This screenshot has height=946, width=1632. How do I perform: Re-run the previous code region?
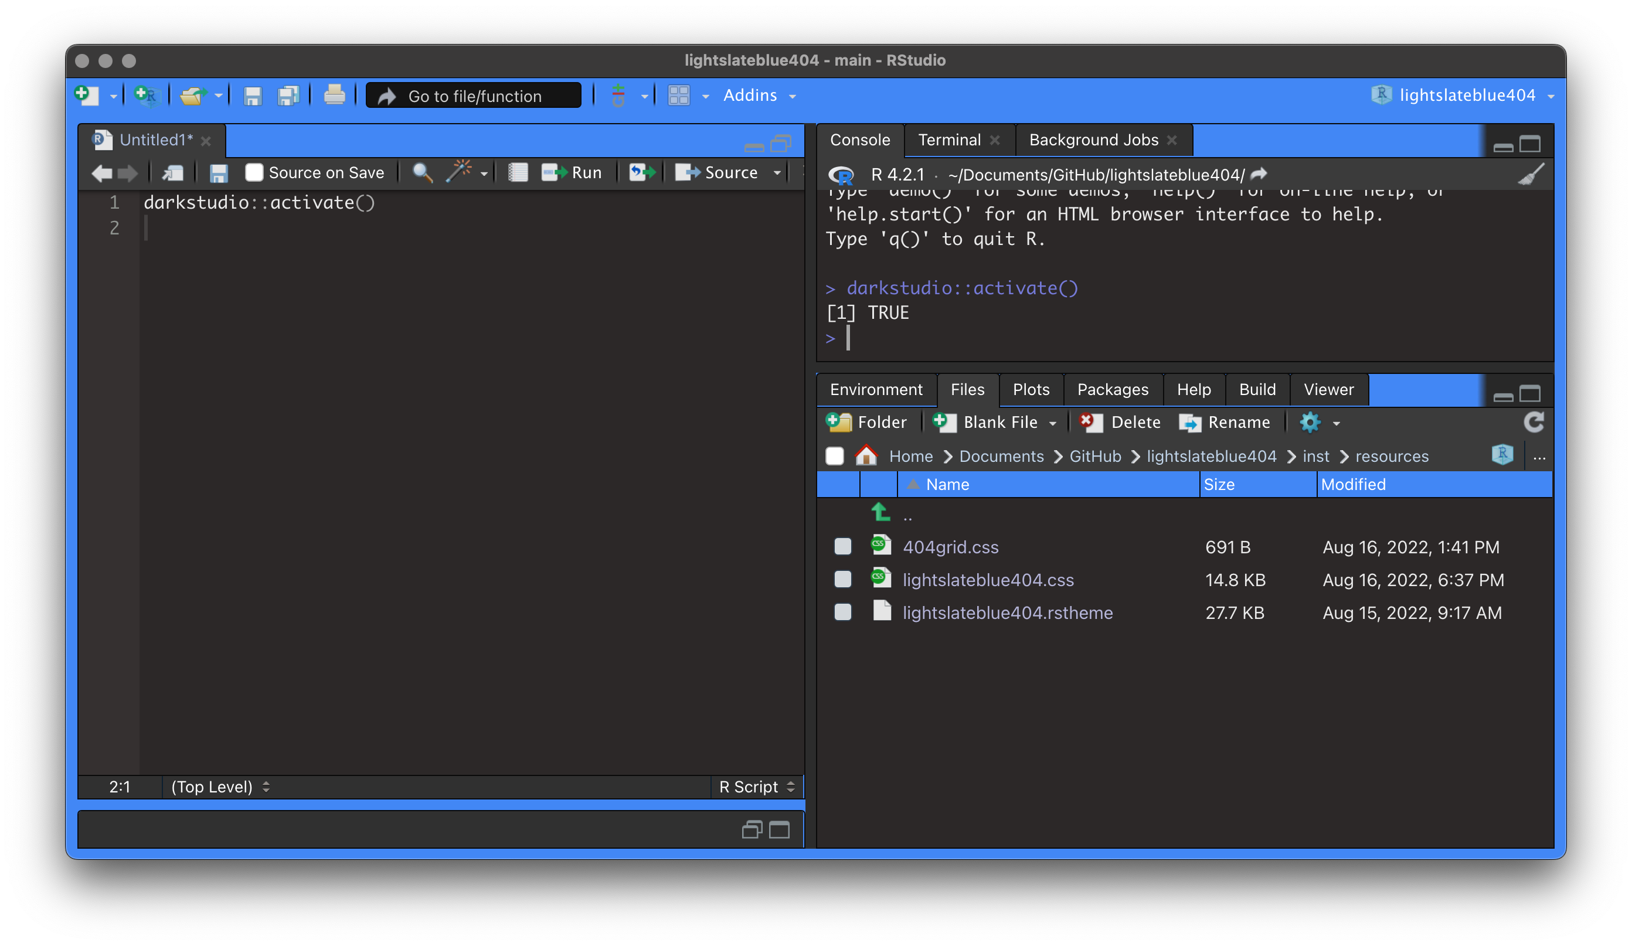(x=642, y=173)
